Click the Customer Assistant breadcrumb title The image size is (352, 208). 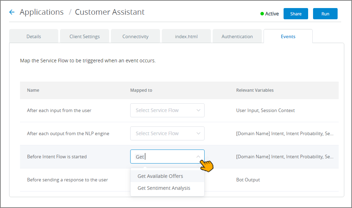point(109,12)
